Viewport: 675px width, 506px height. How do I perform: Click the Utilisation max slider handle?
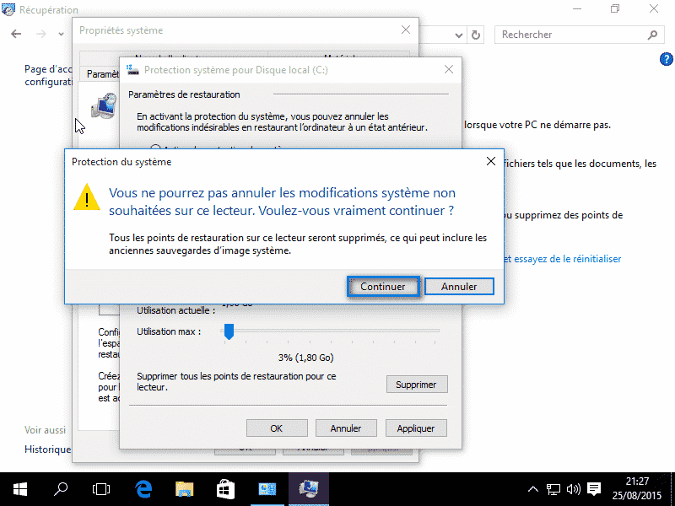coord(229,331)
